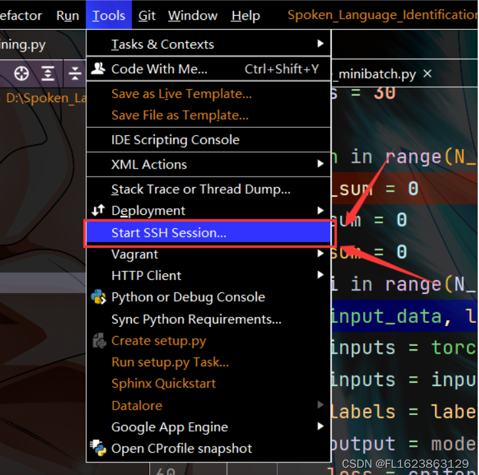The image size is (479, 475).
Task: Click the labels = labe code line
Action: click(404, 412)
